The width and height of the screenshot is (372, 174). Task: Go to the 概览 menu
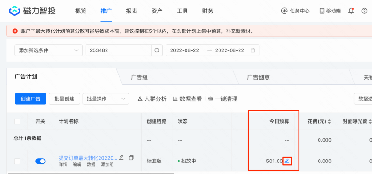[x=80, y=11]
